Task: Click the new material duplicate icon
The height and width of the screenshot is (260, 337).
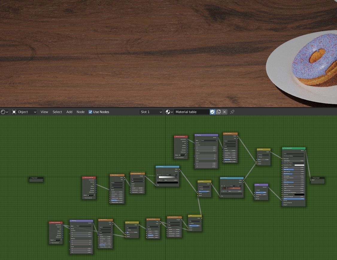Action: click(218, 112)
